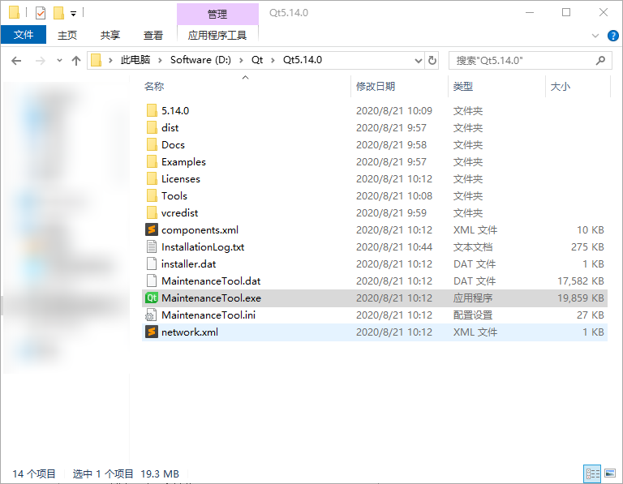Go back with the Back arrow
The width and height of the screenshot is (623, 484).
tap(16, 61)
